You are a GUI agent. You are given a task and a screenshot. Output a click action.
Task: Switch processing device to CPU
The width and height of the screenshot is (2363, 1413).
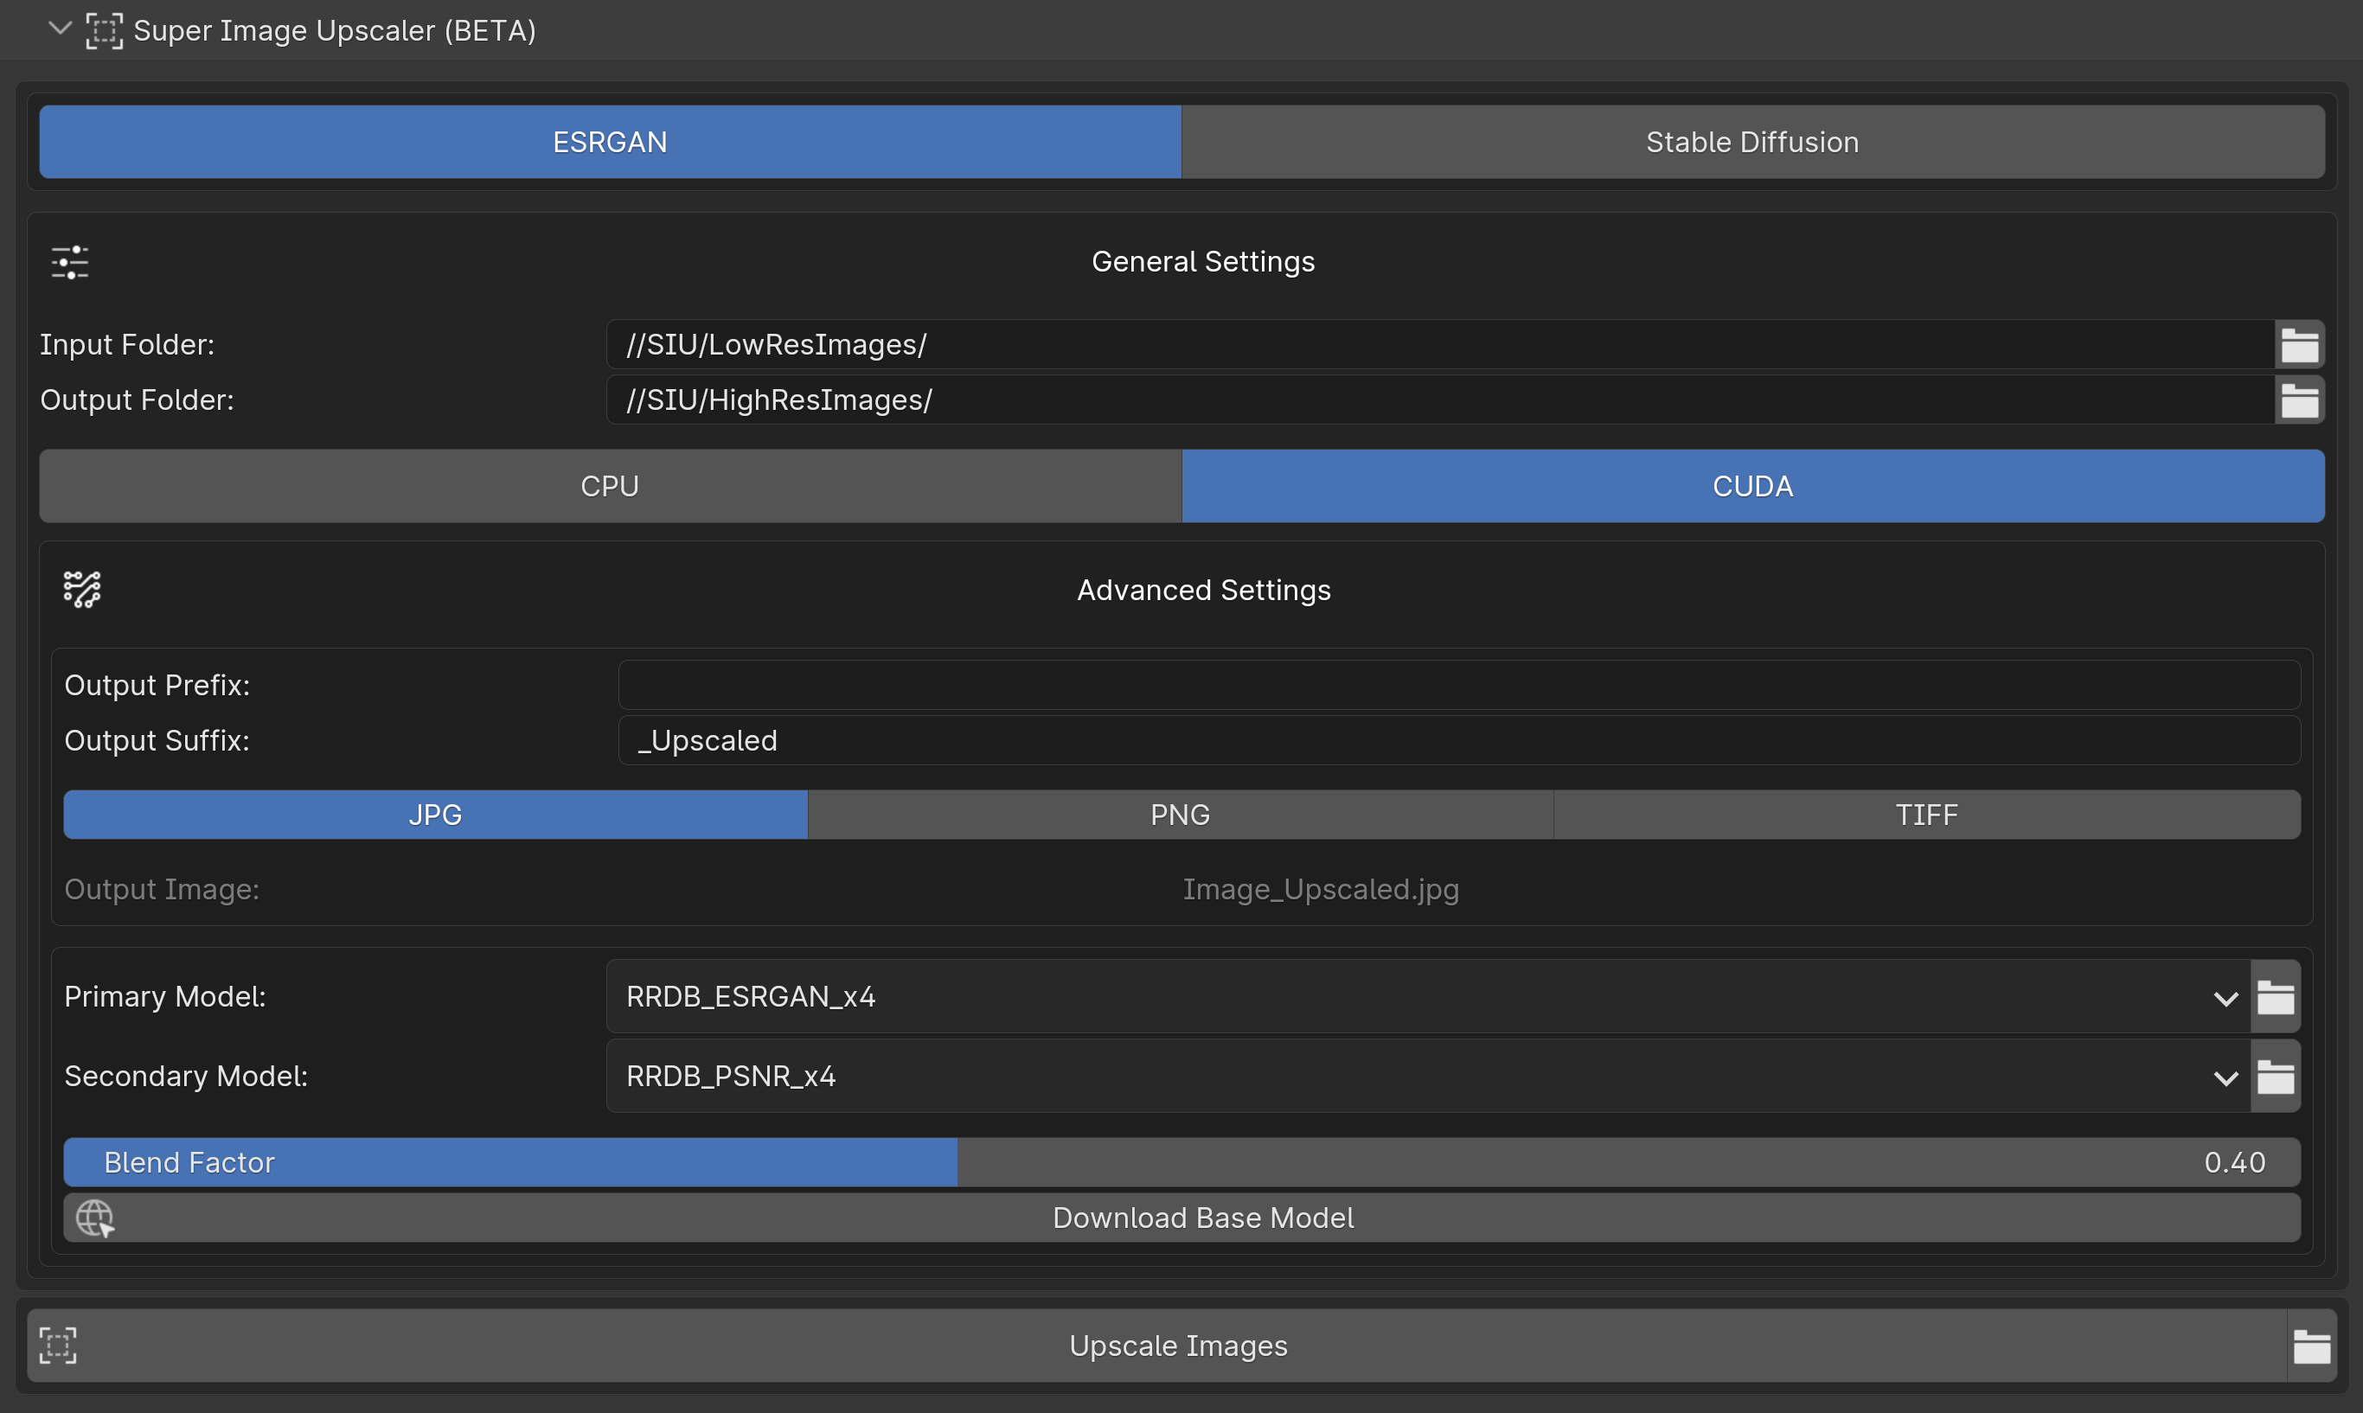click(x=609, y=486)
